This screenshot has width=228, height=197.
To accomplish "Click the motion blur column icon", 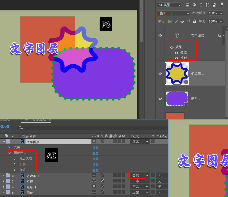I will (115, 136).
